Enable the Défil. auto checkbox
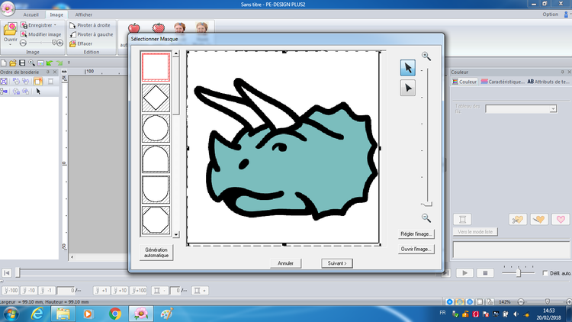The height and width of the screenshot is (322, 572). (x=545, y=272)
